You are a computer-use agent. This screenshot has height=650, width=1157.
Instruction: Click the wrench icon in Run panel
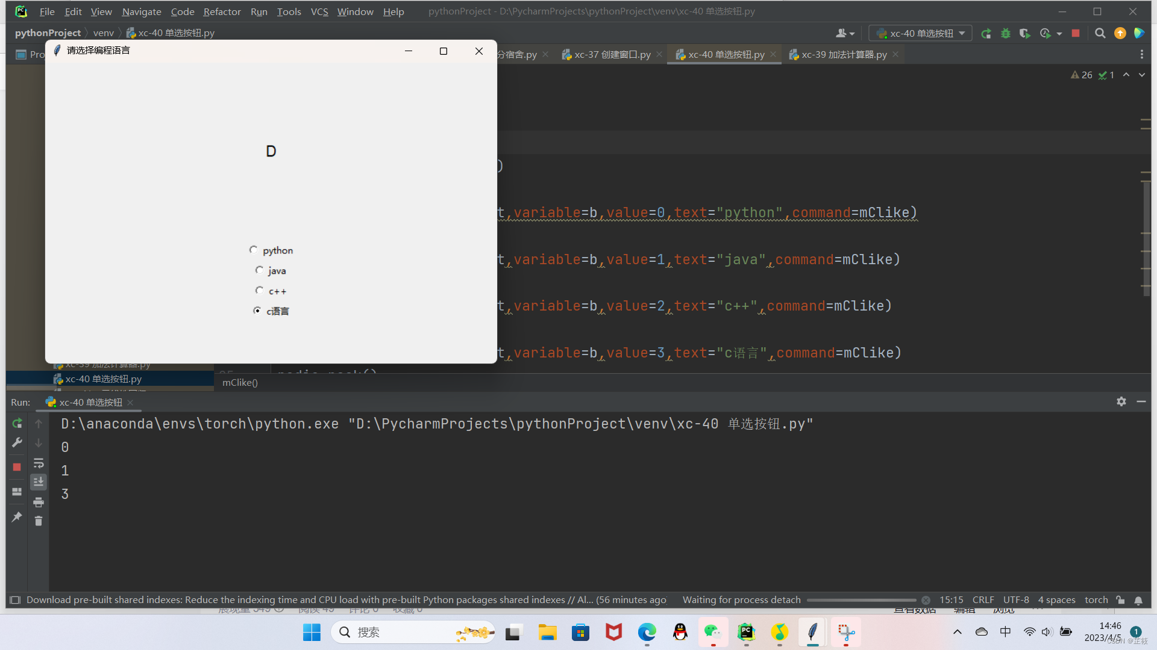tap(17, 442)
